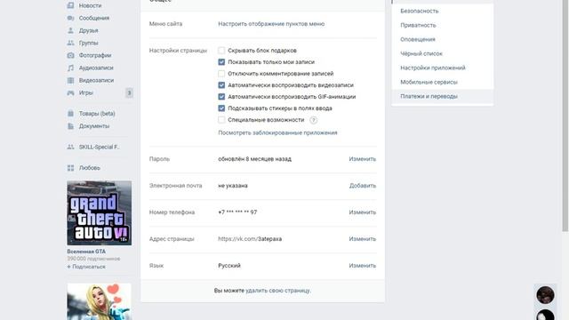The height and width of the screenshot is (320, 569).
Task: Click Изменить next to Адрес страницы
Action: tap(362, 239)
